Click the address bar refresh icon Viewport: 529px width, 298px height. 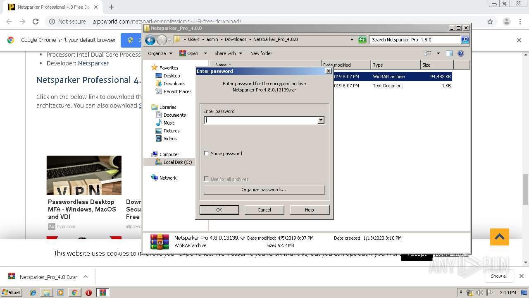(362, 40)
